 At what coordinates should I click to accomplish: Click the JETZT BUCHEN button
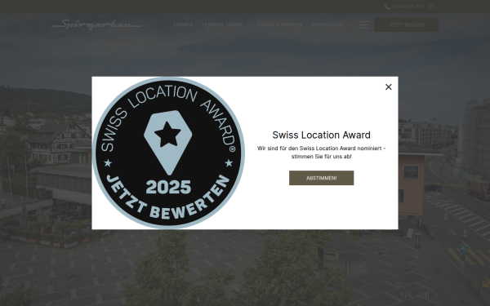[407, 24]
